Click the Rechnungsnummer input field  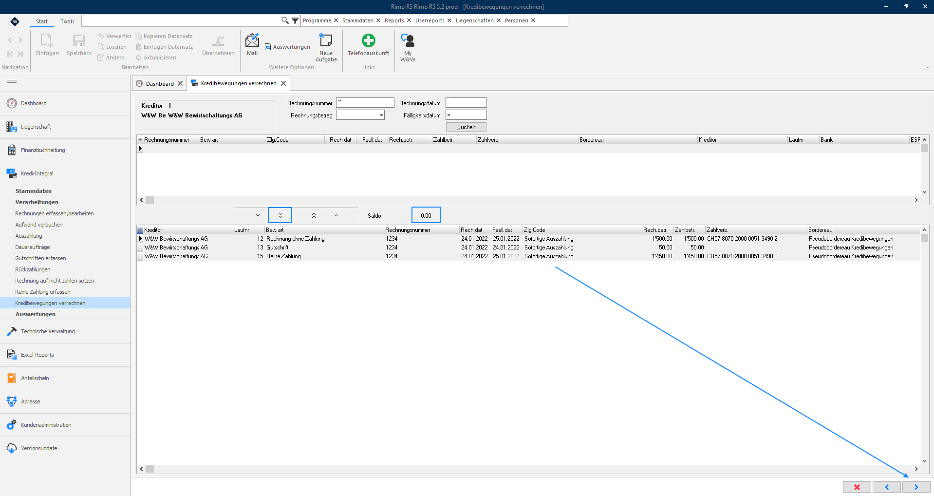pos(365,103)
